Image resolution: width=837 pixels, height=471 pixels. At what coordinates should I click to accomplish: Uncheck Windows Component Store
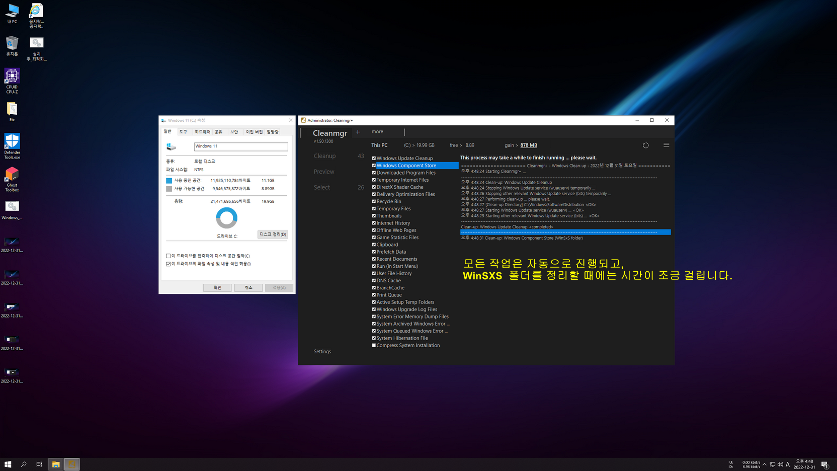pyautogui.click(x=374, y=166)
